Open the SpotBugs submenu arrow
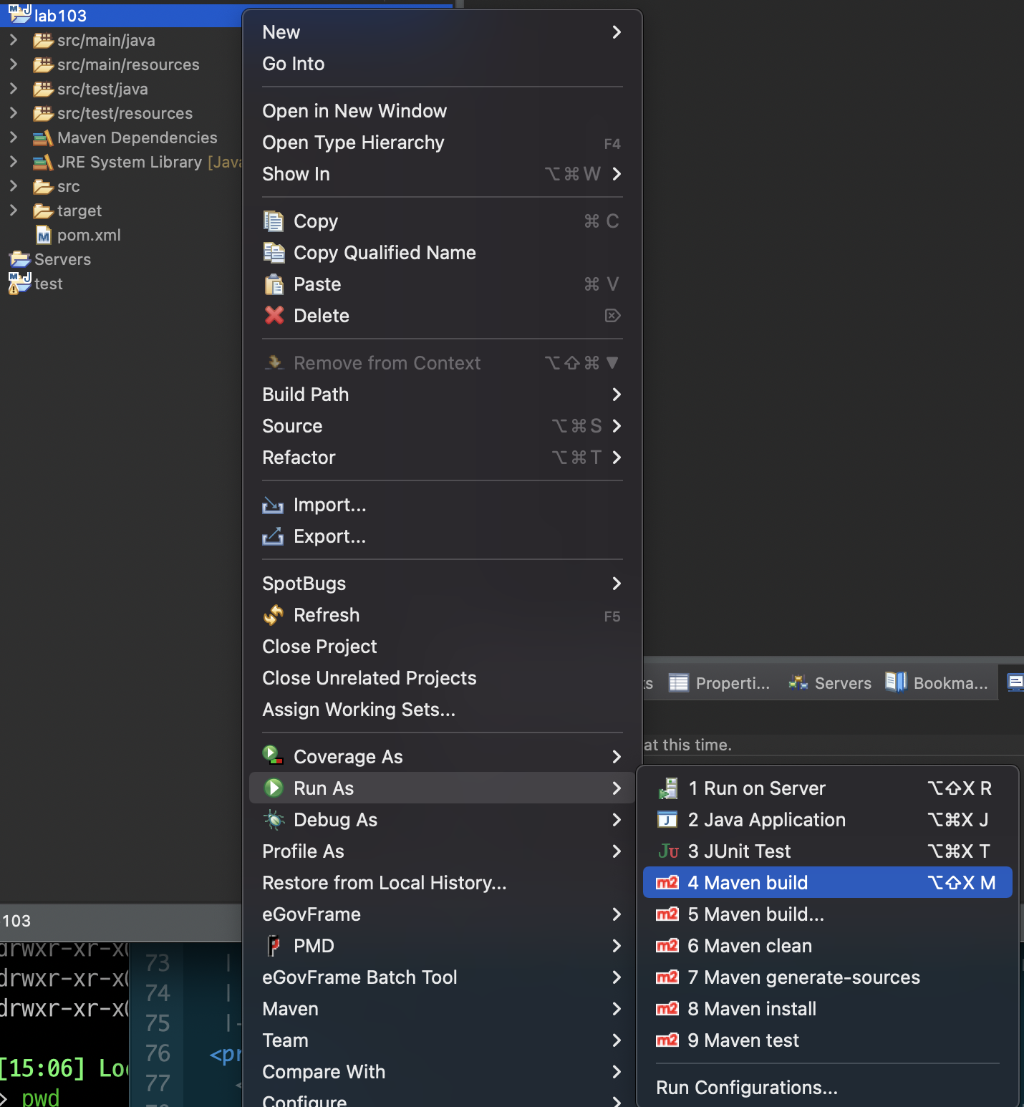 point(617,584)
